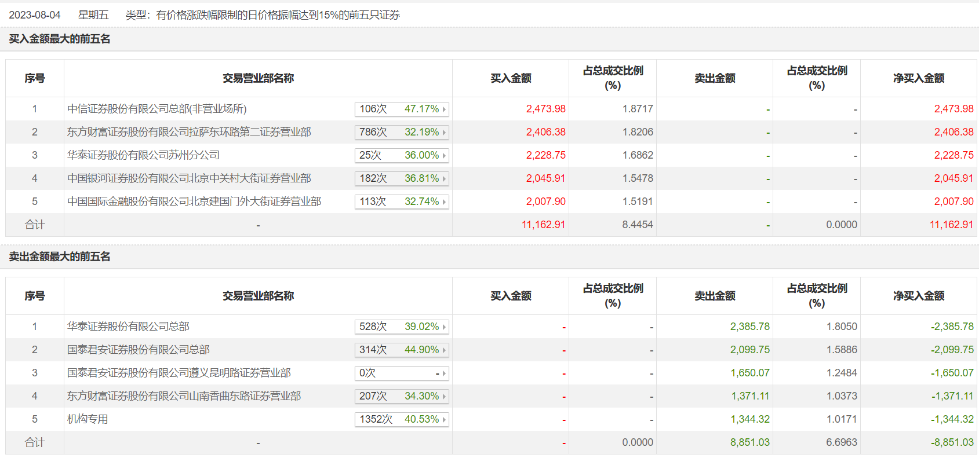Expand the 786次 32.19% stats box
The width and height of the screenshot is (979, 458).
[x=402, y=132]
